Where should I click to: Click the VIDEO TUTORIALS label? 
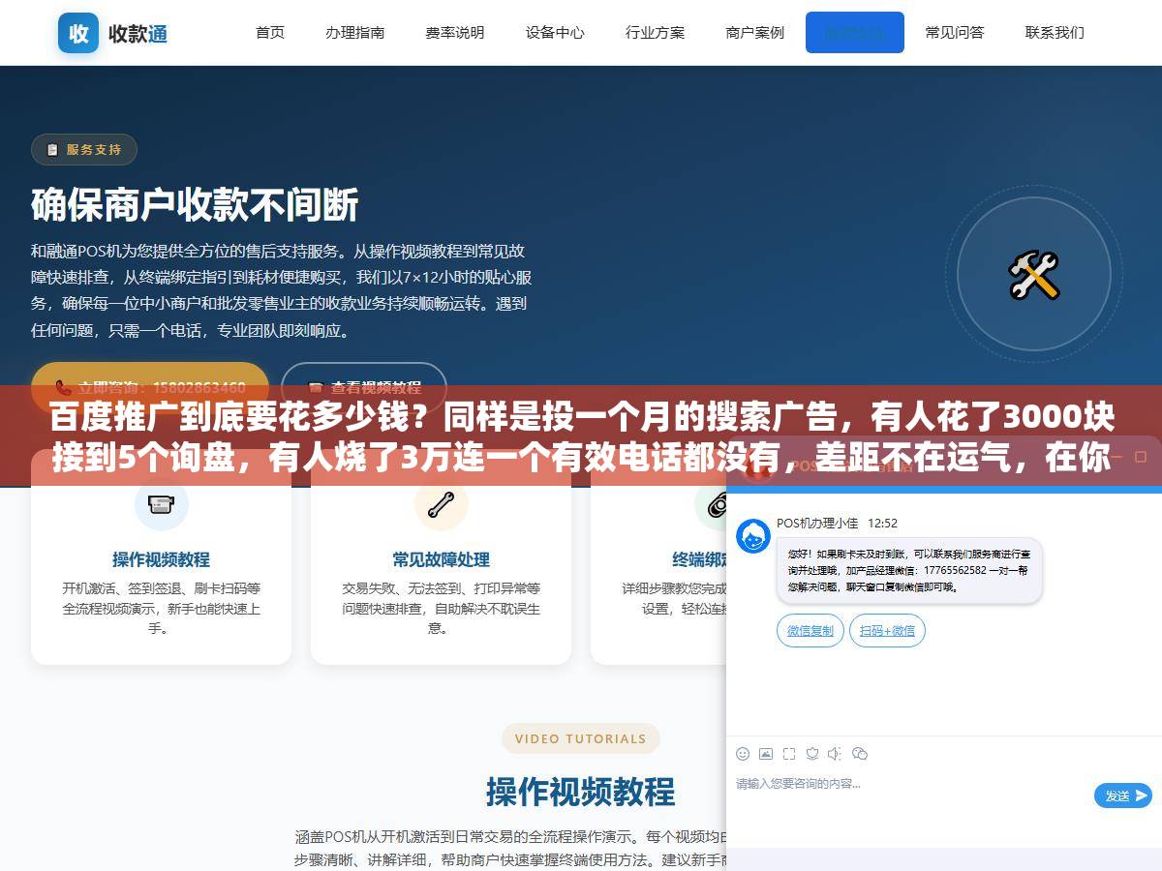tap(581, 738)
